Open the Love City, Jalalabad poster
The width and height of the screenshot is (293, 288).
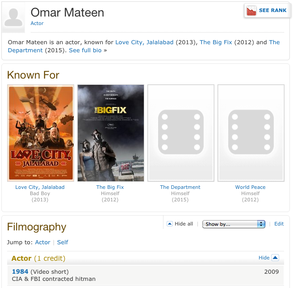tap(41, 133)
